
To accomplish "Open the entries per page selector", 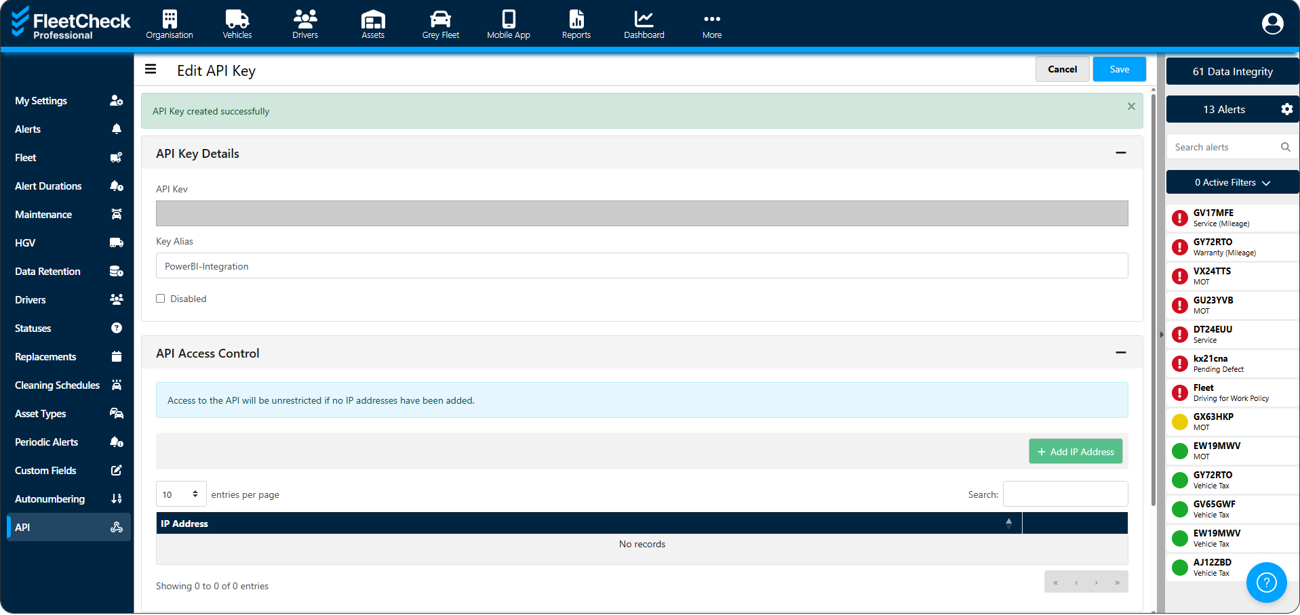I will (x=180, y=494).
